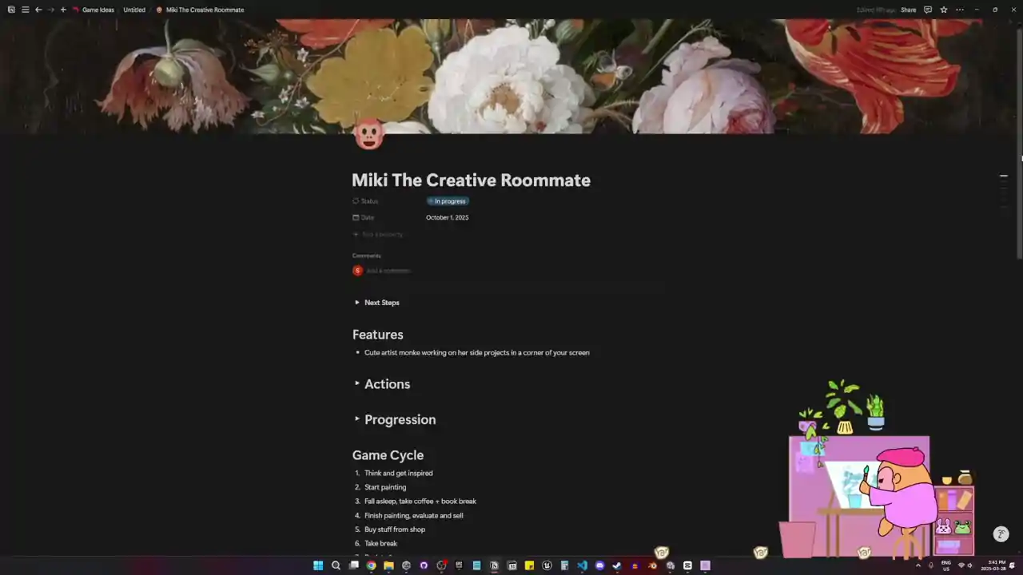Open the In progress status dropdown

(x=448, y=201)
